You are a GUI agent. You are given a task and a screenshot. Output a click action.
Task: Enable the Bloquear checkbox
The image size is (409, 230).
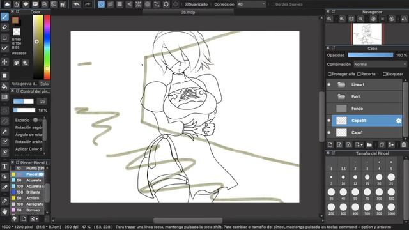tap(385, 74)
